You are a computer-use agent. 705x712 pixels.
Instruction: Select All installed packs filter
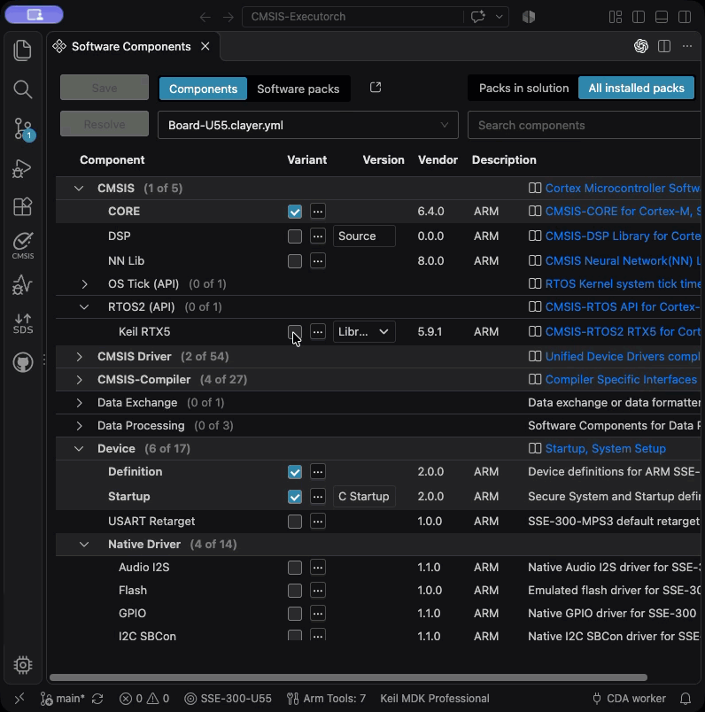point(637,88)
